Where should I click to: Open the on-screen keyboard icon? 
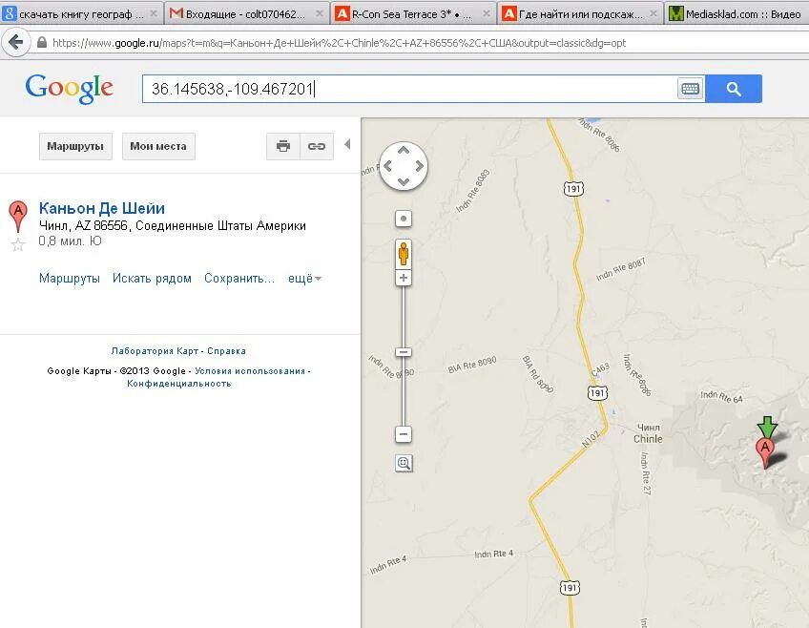coord(690,89)
